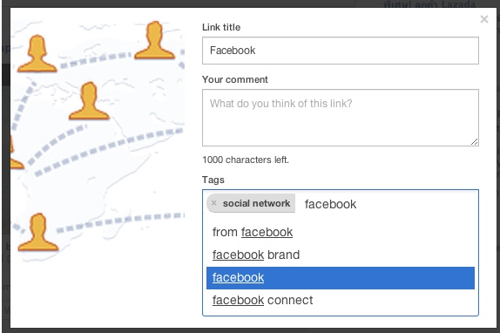The height and width of the screenshot is (333, 500).
Task: Click the Link title field containing Facebook
Action: point(341,51)
